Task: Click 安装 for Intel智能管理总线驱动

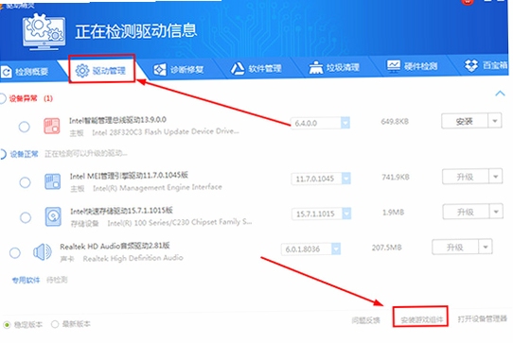Action: (x=465, y=122)
